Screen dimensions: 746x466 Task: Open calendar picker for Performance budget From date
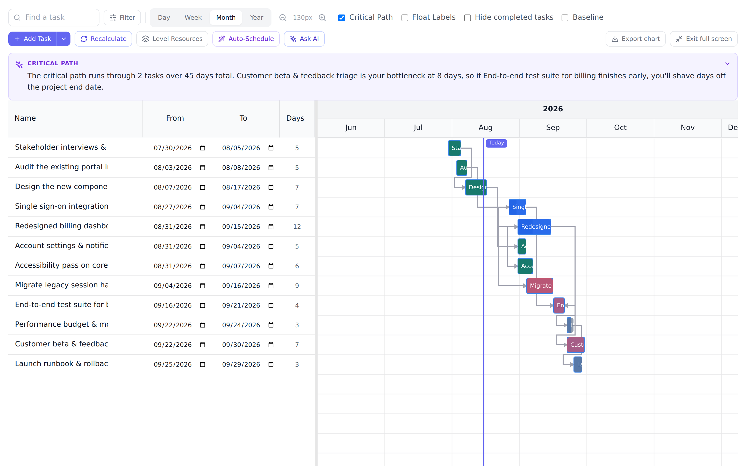[203, 325]
